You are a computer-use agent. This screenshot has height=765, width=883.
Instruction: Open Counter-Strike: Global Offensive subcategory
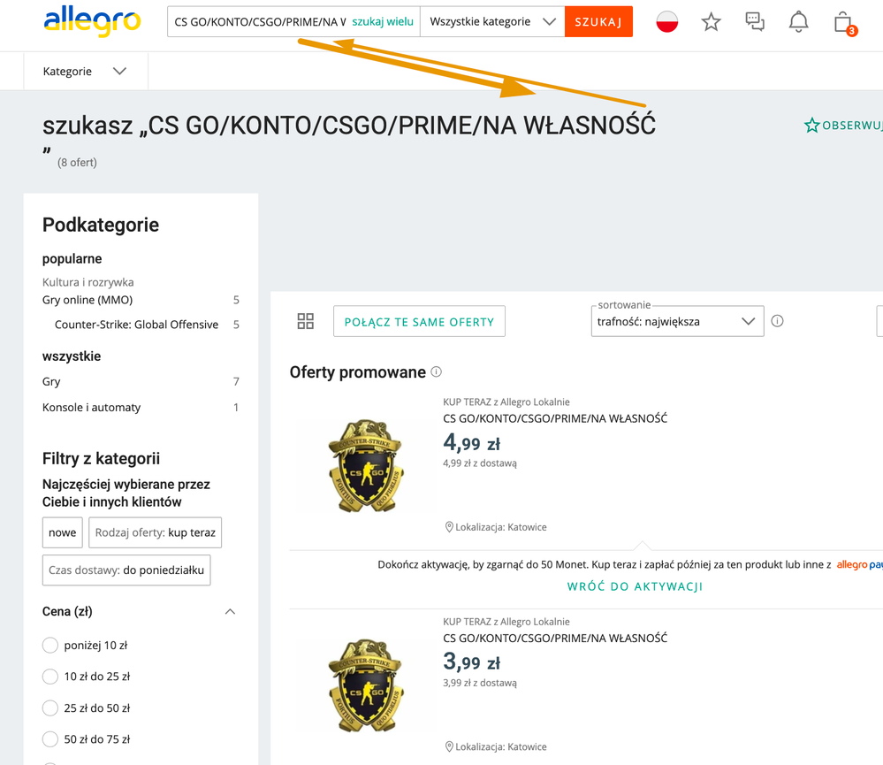[x=136, y=325]
